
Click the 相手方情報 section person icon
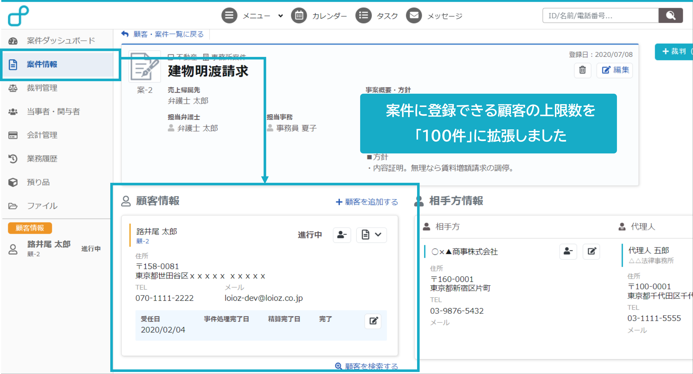coord(418,201)
